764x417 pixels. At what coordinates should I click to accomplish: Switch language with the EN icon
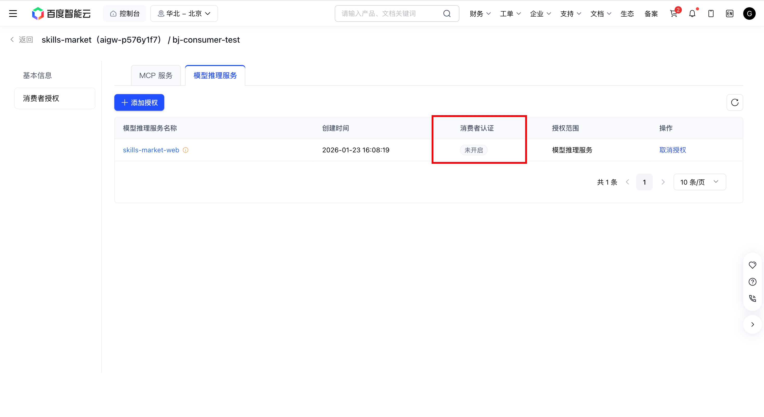[730, 14]
